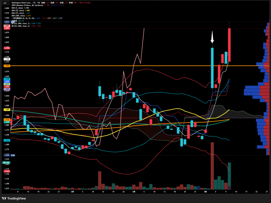
Task: Click the red 1,164 lower band price tag
Action: click(7, 172)
